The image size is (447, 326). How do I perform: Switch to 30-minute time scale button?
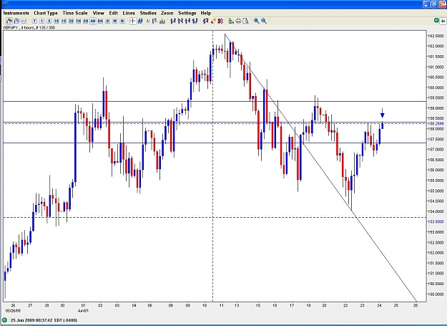tap(71, 21)
